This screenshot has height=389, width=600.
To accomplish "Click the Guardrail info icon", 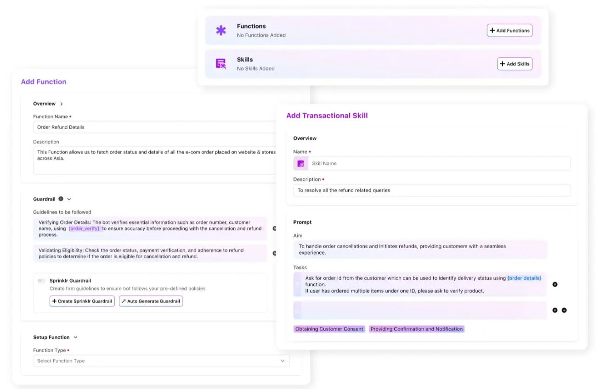I will click(x=61, y=199).
